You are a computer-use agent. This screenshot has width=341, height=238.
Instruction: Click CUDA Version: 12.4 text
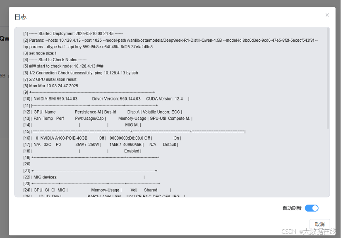click(164, 99)
